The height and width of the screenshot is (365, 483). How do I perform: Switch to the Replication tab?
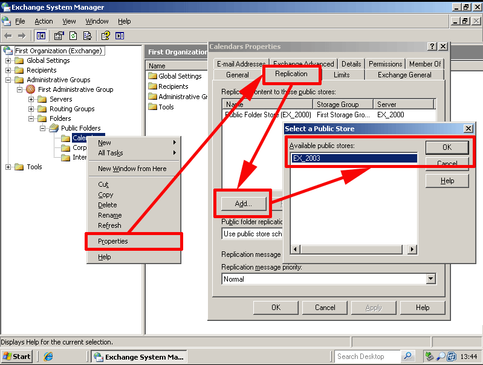point(291,74)
